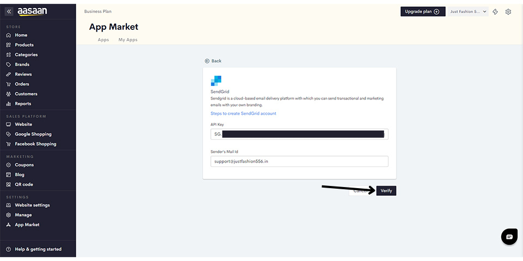The height and width of the screenshot is (261, 523).
Task: Click the Facebook Shopping cart icon
Action: (9, 144)
